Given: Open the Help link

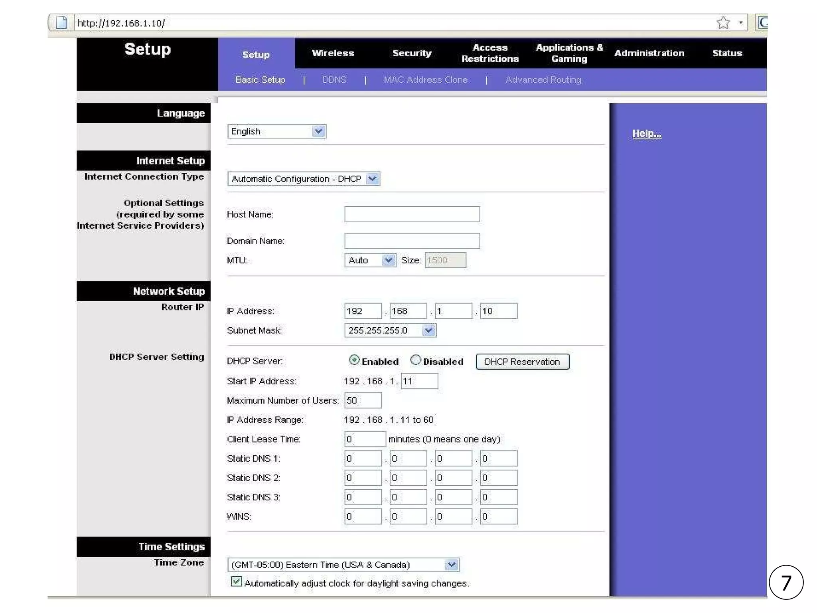Looking at the screenshot, I should [646, 134].
